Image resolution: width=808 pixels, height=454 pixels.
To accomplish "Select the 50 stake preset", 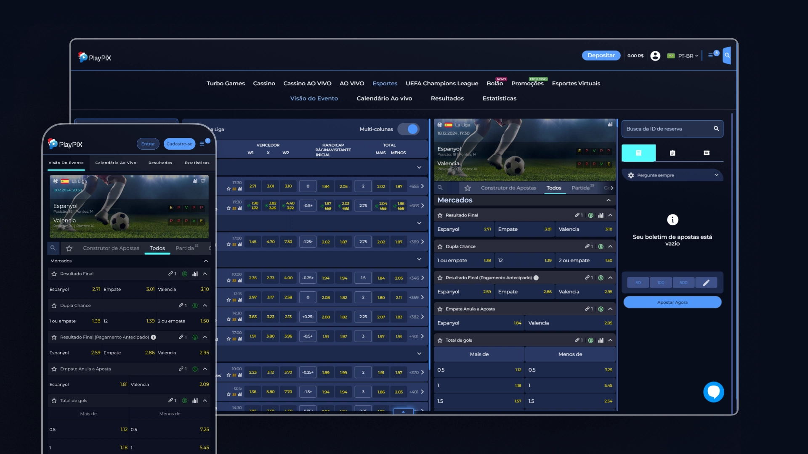I will [638, 282].
